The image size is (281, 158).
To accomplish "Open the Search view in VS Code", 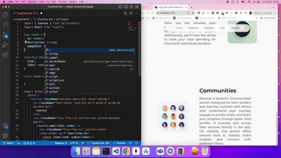I will coord(5,25).
